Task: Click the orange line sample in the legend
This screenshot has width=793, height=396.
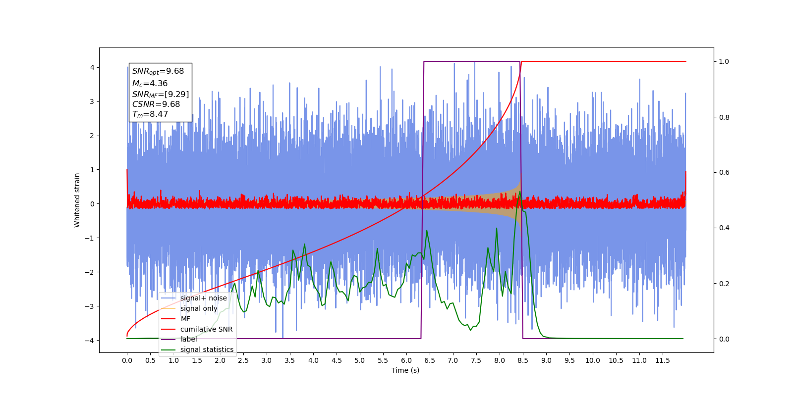Action: [x=169, y=308]
